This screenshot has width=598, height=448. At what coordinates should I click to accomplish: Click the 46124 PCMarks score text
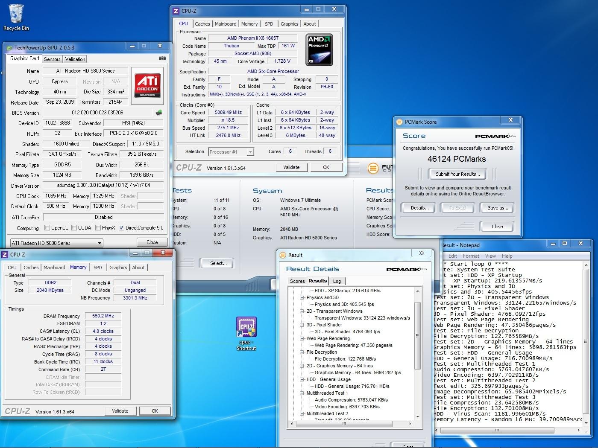[457, 159]
